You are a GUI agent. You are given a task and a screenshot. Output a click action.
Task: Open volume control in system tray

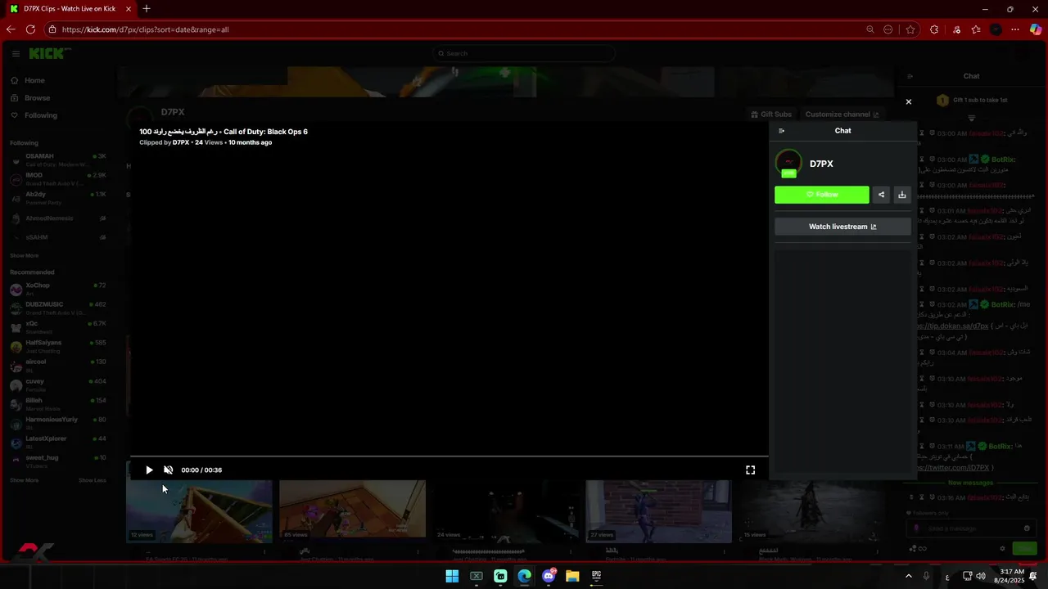tap(981, 576)
